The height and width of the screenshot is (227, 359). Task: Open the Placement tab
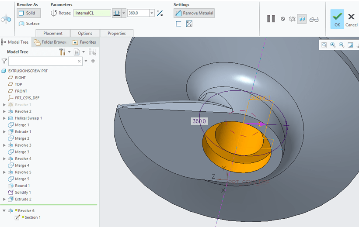(x=53, y=33)
